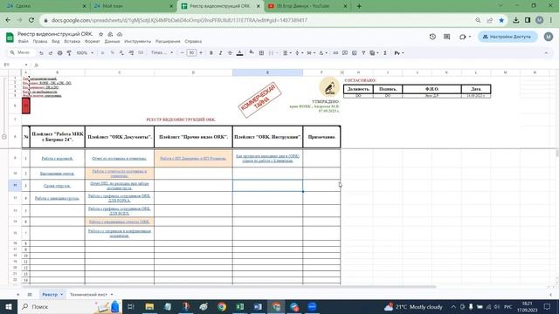
Task: Apply currency number format
Action: (x=103, y=52)
